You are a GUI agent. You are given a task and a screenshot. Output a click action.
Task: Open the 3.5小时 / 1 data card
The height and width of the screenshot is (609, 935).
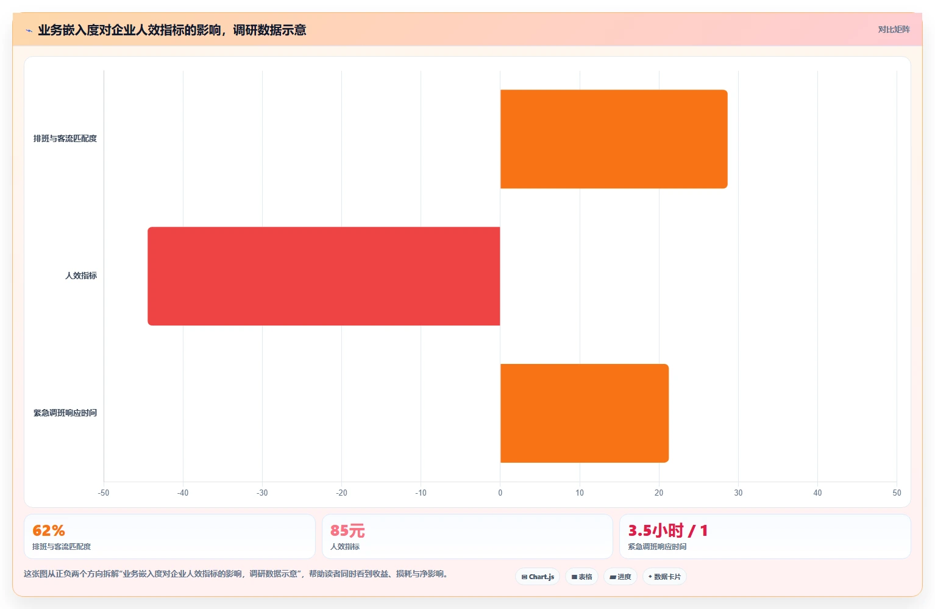tap(765, 536)
